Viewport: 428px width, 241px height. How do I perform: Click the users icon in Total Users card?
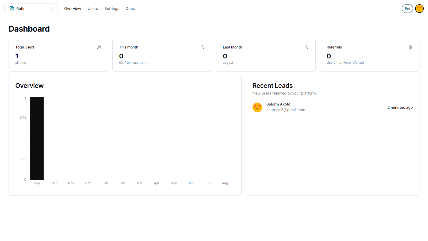click(99, 47)
